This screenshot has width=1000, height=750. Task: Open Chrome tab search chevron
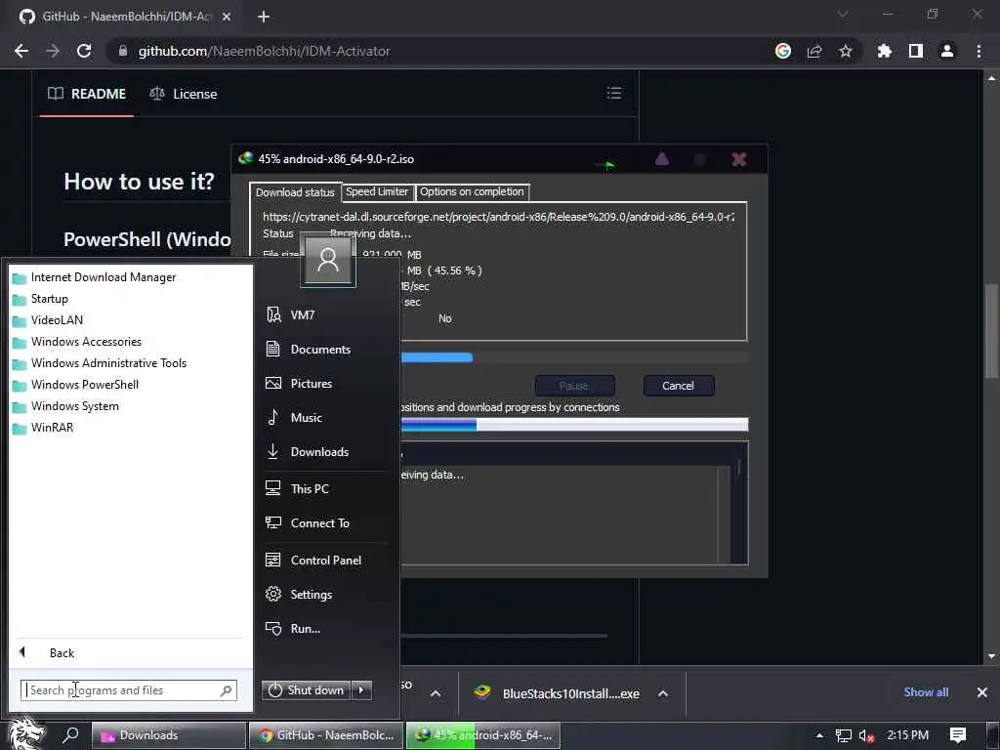843,14
